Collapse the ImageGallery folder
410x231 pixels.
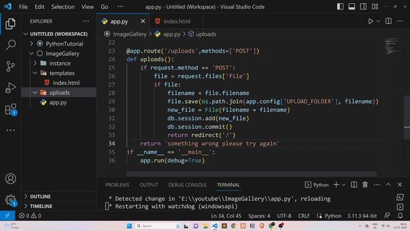click(58, 54)
